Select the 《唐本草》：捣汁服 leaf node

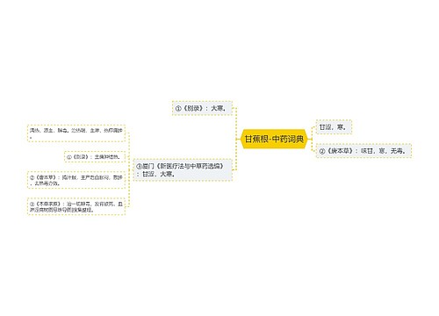(x=76, y=180)
